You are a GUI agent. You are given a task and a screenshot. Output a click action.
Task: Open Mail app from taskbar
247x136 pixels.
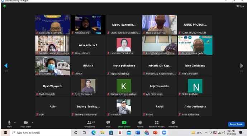(x=129, y=133)
